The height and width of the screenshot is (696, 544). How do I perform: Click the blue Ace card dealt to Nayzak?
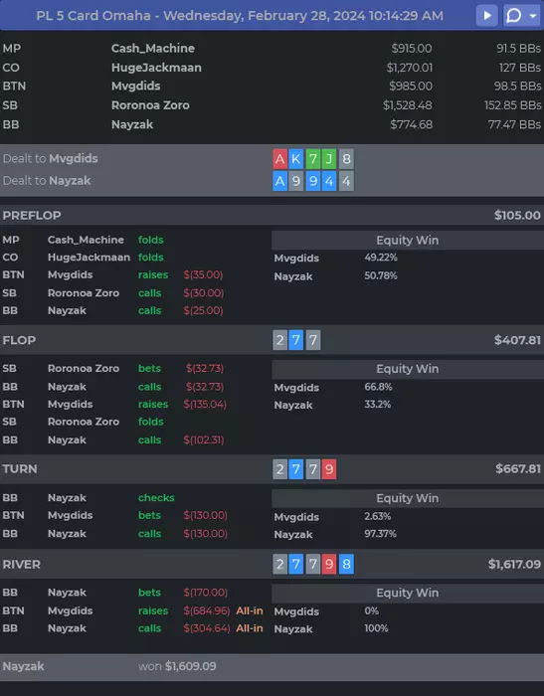(x=279, y=181)
